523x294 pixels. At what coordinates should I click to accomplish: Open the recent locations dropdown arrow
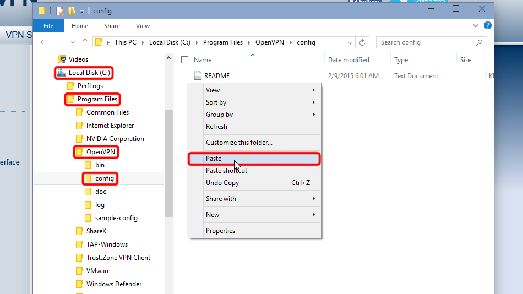point(74,42)
